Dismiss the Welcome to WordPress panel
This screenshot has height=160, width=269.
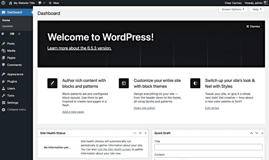253,26
